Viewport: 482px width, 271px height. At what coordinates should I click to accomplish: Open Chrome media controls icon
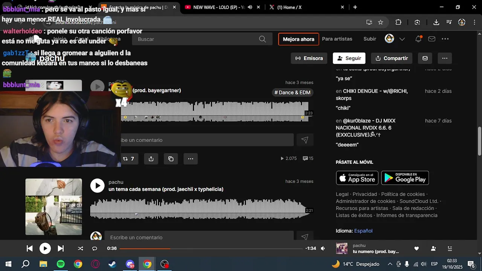[x=449, y=22]
